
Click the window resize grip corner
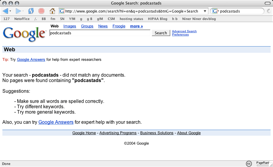271,165
